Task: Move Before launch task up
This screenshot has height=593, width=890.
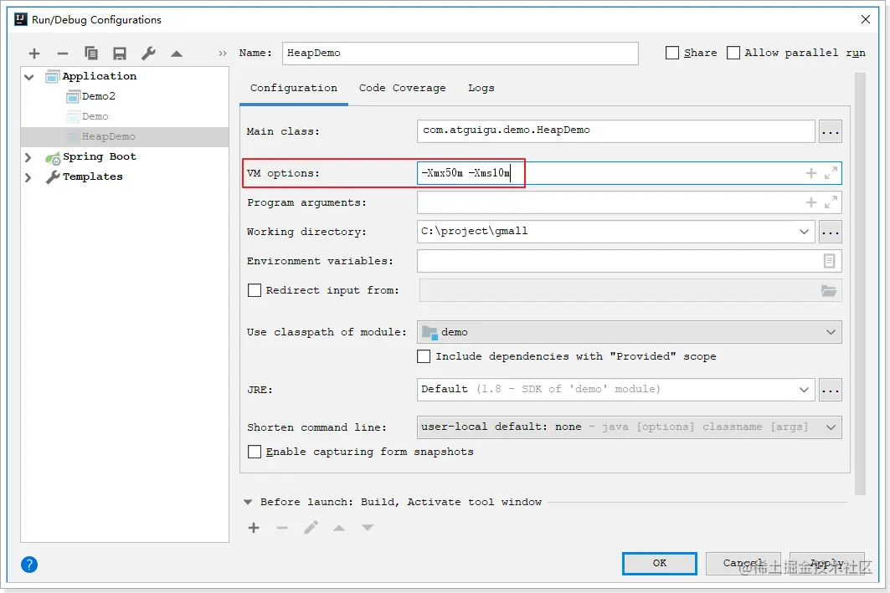Action: click(339, 528)
